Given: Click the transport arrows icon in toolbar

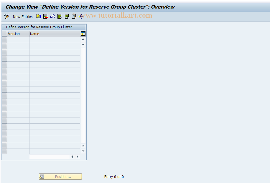Looking at the screenshot, I should [81, 17].
